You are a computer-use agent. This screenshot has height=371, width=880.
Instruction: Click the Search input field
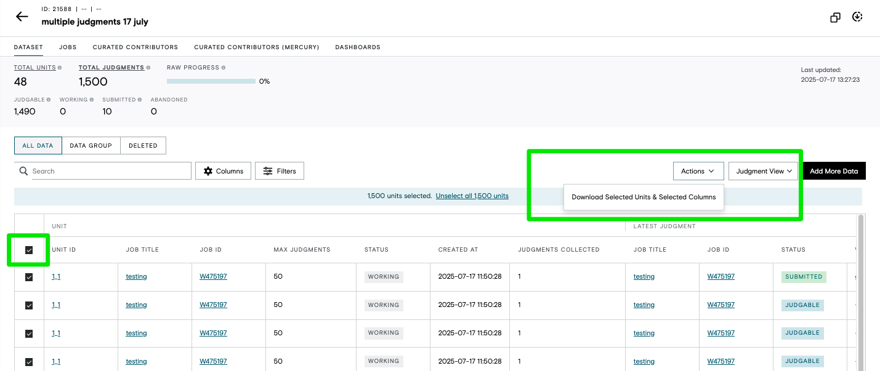coord(103,171)
